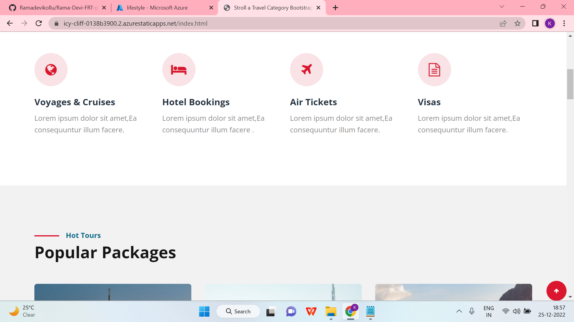Click the GitHub icon on the Ramadevikollu tab
Screen dimensions: 574x322
point(13,7)
